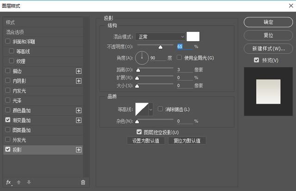Click the 新建样式(W)... button
Screen dimensions: 296x191
click(268, 49)
